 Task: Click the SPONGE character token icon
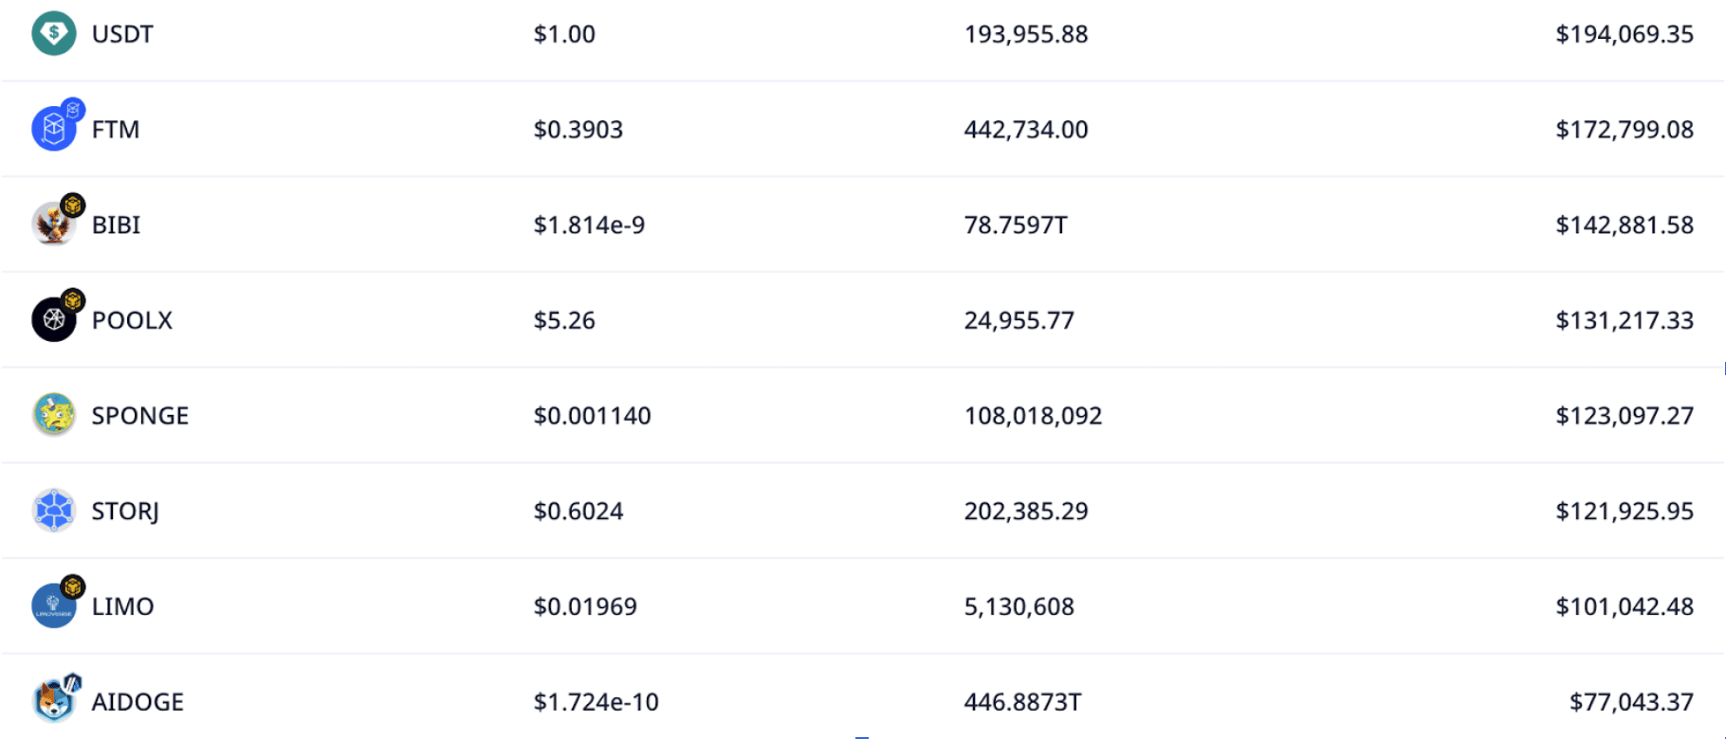[54, 415]
